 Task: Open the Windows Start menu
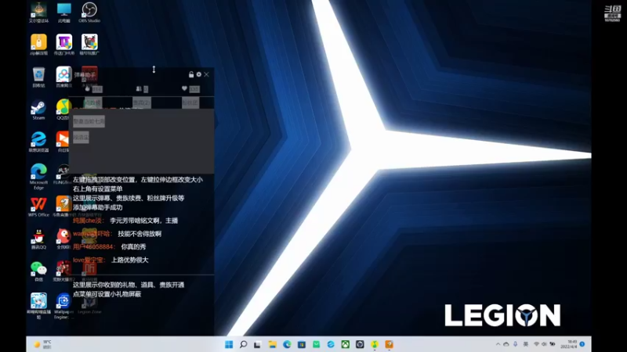[229, 344]
